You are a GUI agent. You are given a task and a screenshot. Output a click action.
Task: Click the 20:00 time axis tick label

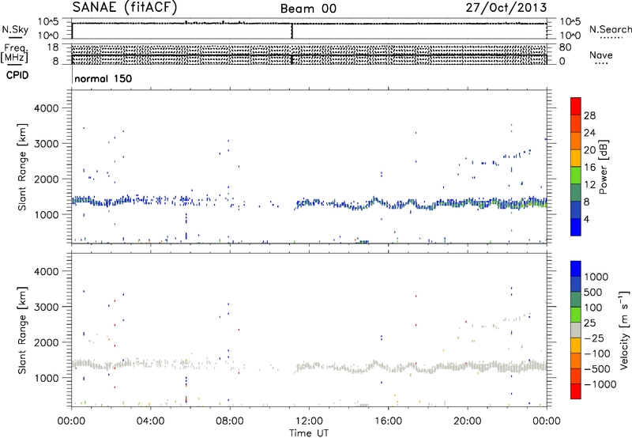pyautogui.click(x=468, y=421)
